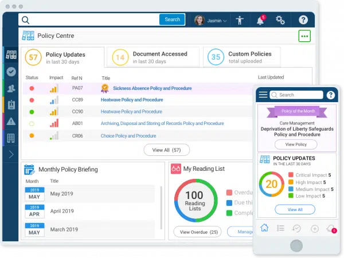Open the warning triangle icon in sidebar

coord(11,121)
